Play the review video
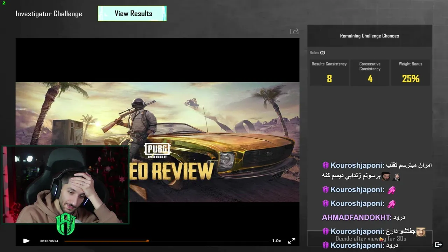448x252 pixels. click(x=26, y=241)
